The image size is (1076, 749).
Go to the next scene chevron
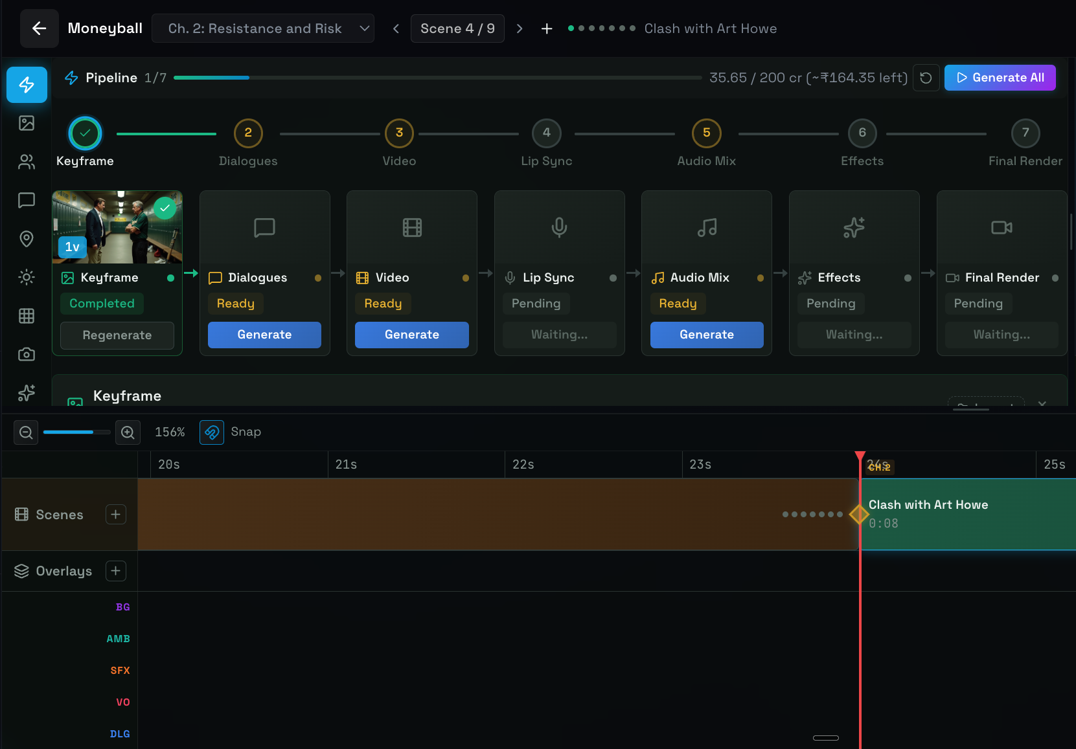[x=520, y=28]
